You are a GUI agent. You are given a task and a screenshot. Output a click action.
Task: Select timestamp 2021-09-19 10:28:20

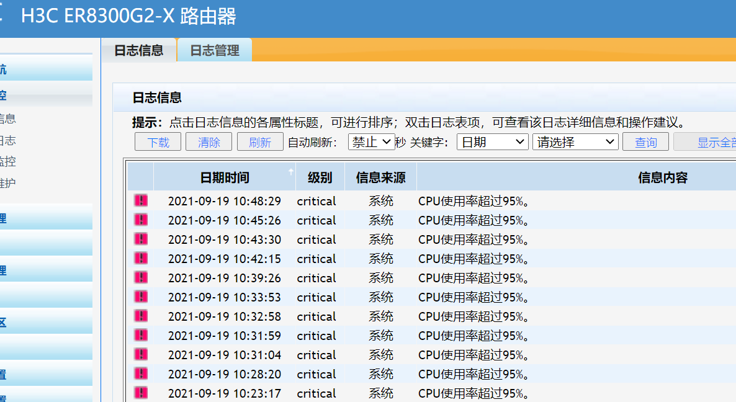coord(225,374)
